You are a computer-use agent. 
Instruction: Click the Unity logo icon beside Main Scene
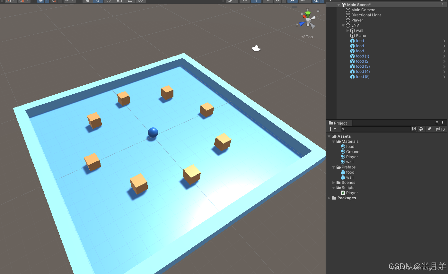344,5
